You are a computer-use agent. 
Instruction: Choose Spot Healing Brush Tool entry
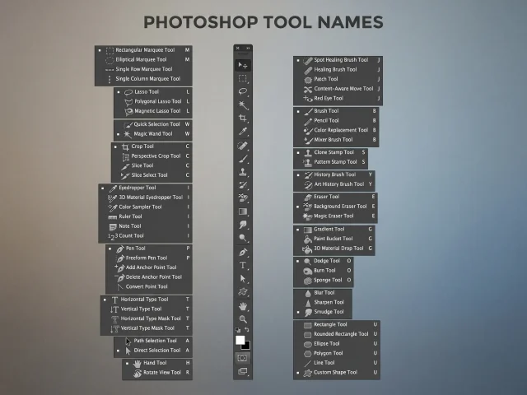click(338, 60)
